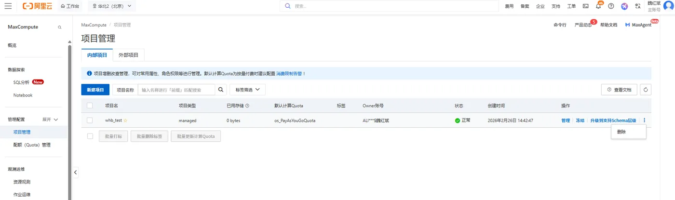Open the help question mark icon

611,6
